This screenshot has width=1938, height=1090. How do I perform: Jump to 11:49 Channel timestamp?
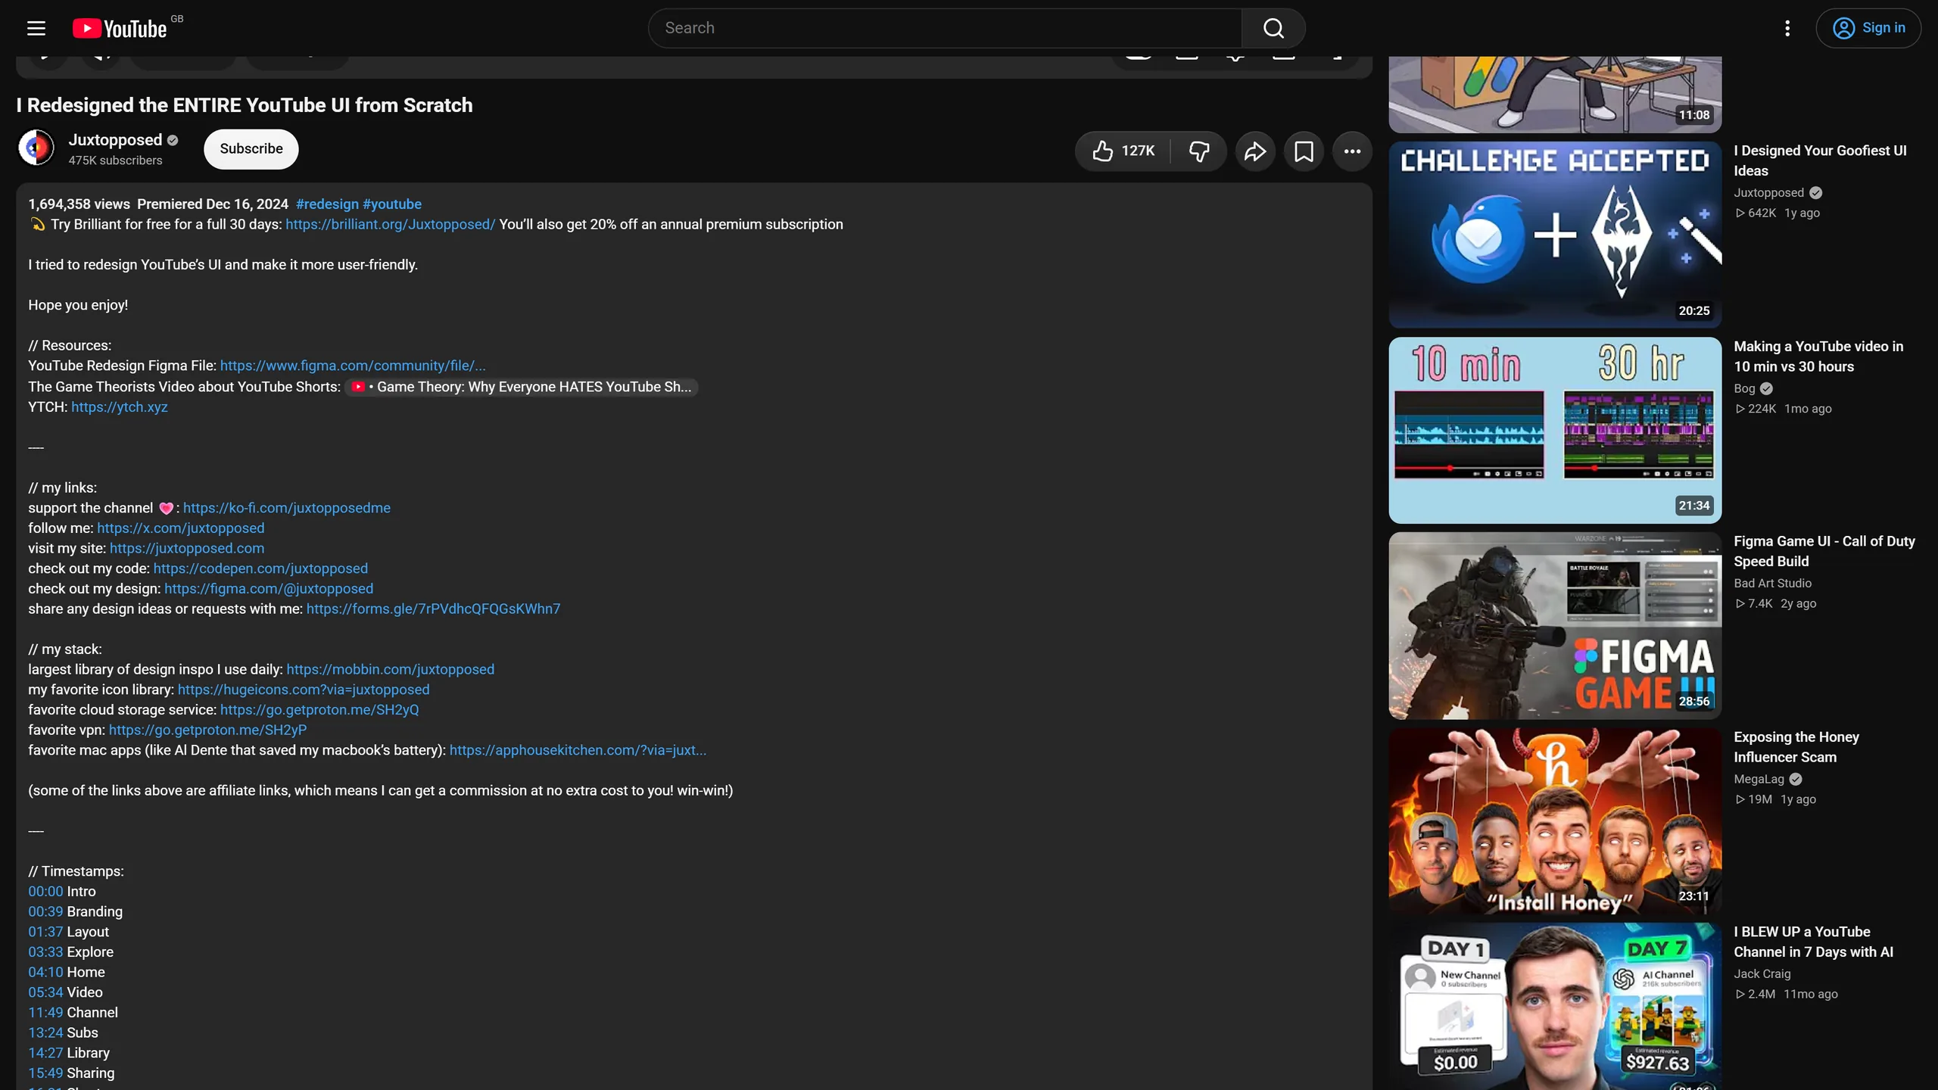pos(45,1012)
